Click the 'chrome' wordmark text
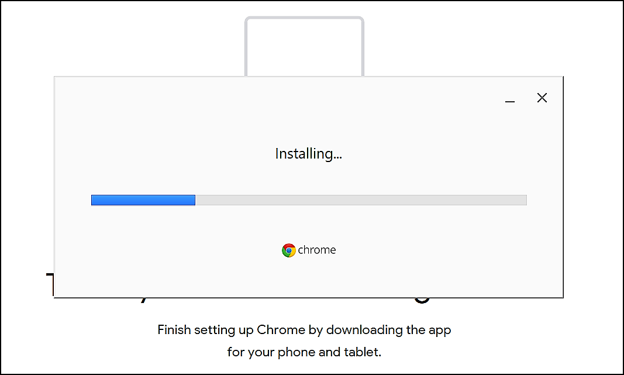The image size is (624, 375). pyautogui.click(x=317, y=250)
